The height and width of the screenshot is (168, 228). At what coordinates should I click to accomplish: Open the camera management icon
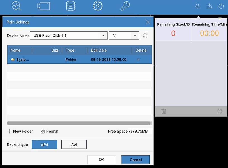(43, 6)
